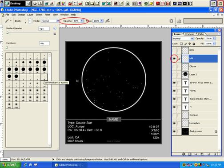The width and height of the screenshot is (224, 168).
Task: Show the Cluster layer visibility box
Action: [174, 67]
